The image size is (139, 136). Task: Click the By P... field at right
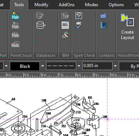tap(129, 66)
